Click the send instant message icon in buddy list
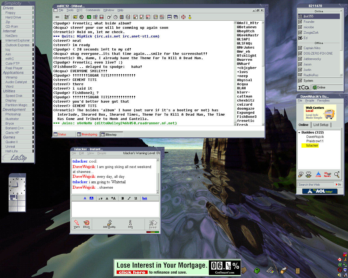This screenshot has height=278, width=348. [301, 175]
